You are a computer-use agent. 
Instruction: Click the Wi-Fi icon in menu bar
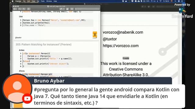pyautogui.click(x=161, y=1)
